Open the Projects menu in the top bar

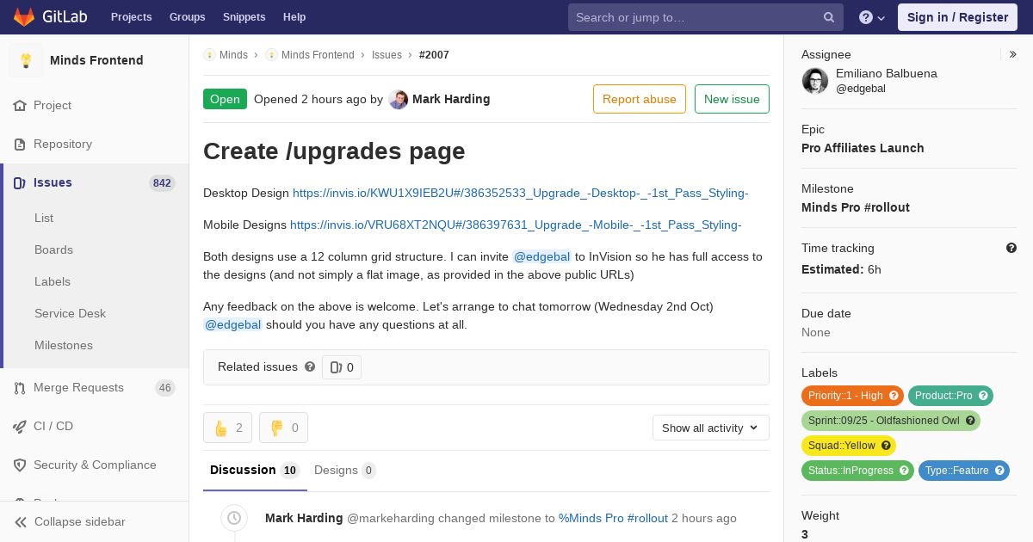point(132,17)
